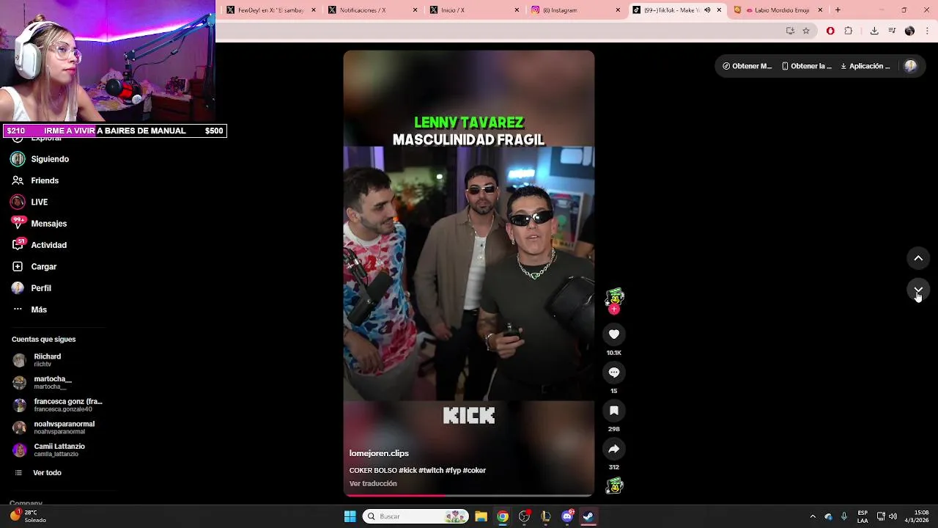Open Discord from taskbar
The image size is (938, 528).
567,516
